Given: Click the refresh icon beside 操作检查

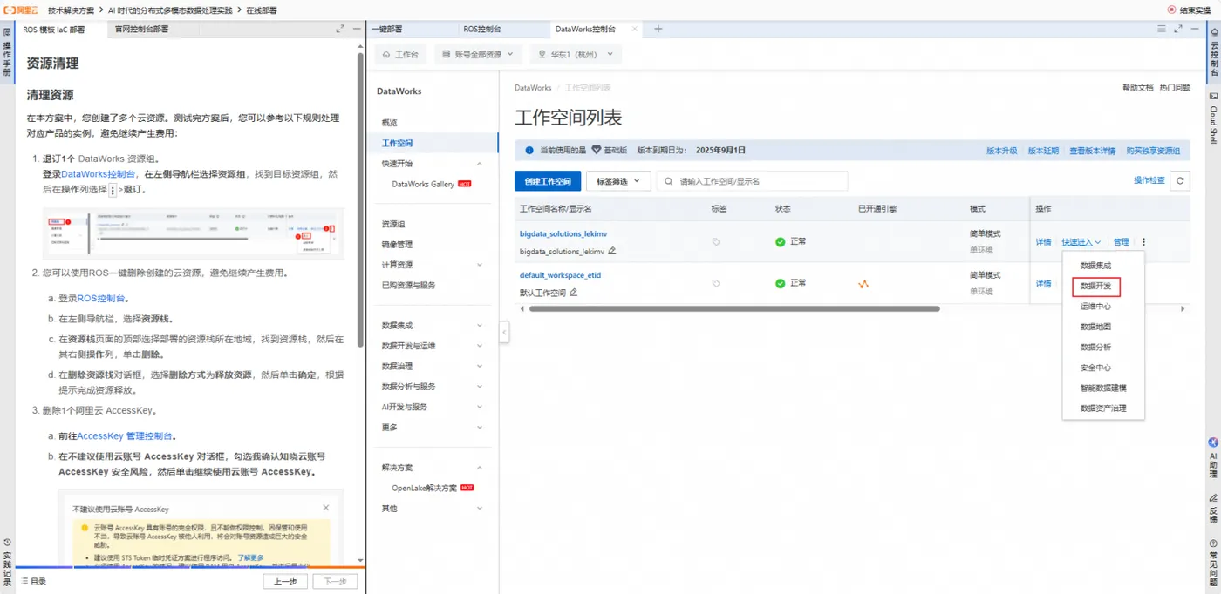Looking at the screenshot, I should [x=1180, y=181].
